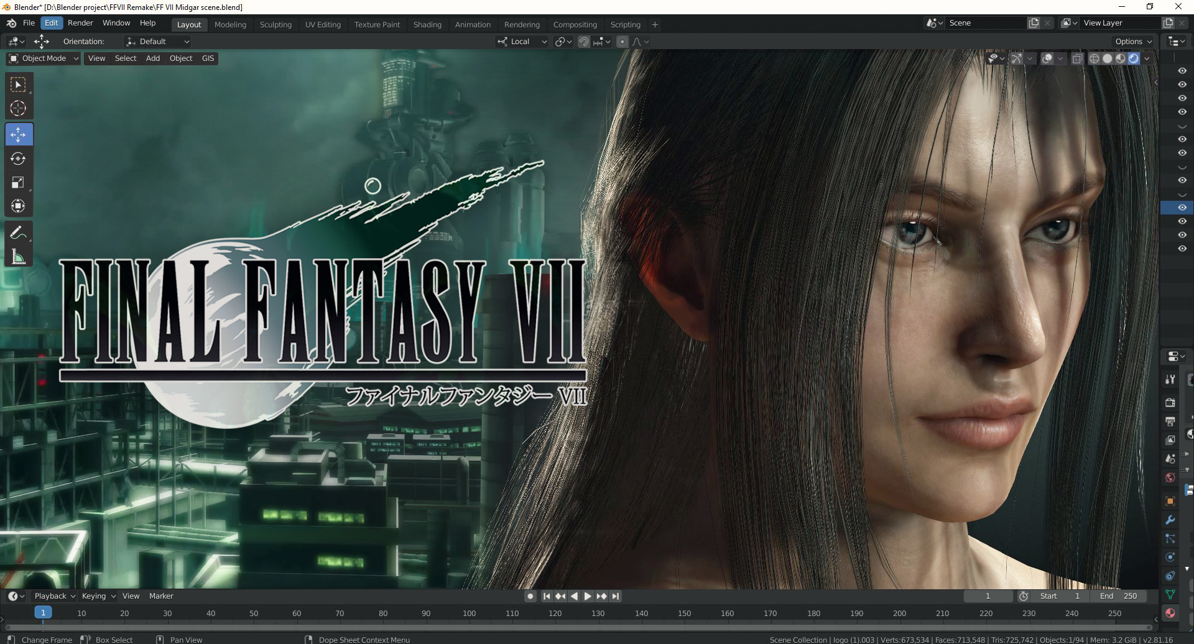The height and width of the screenshot is (644, 1194).
Task: Open the overlays options dropdown arrow
Action: (x=1060, y=58)
